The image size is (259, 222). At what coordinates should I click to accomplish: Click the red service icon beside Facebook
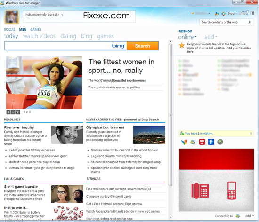pos(202,142)
